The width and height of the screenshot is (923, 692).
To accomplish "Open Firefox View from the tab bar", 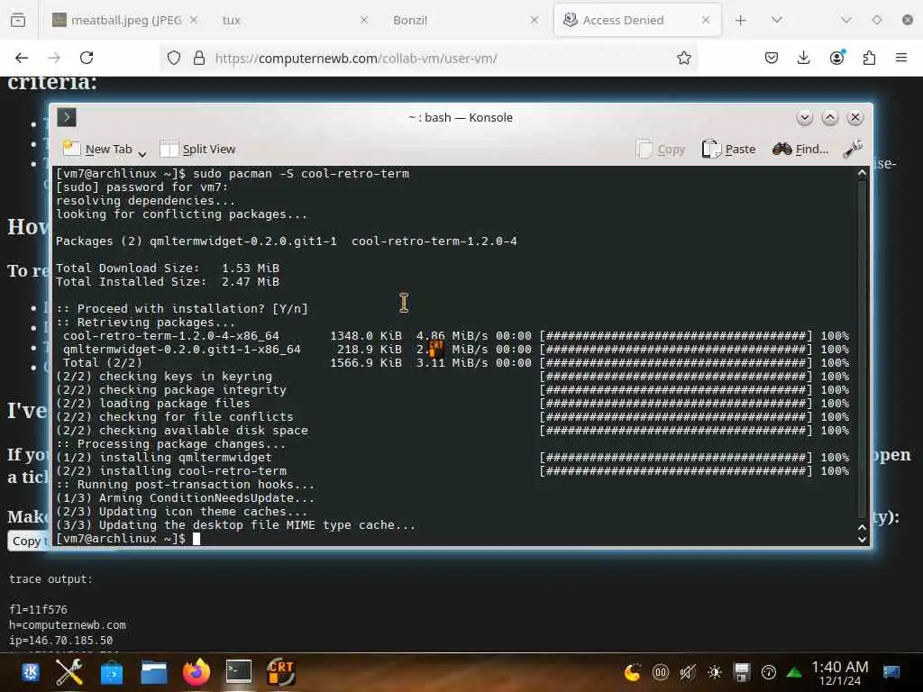I will click(x=18, y=20).
